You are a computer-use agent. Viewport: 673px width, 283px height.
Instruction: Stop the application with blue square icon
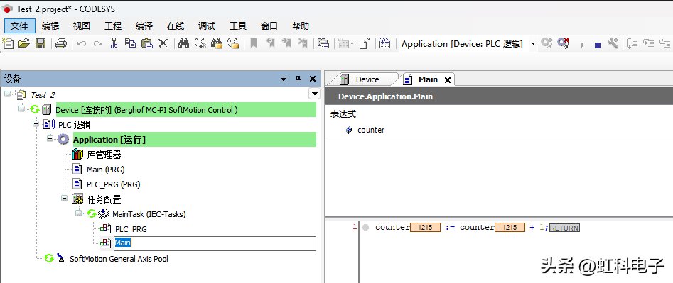click(x=598, y=45)
